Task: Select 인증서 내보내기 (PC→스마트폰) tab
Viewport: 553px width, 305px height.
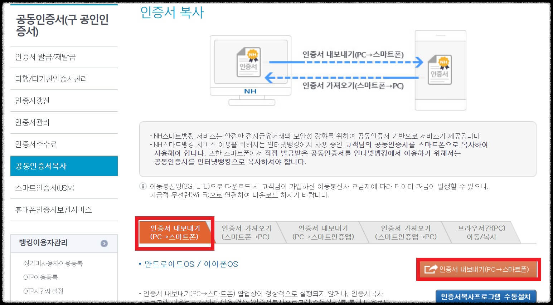Action: (175, 232)
